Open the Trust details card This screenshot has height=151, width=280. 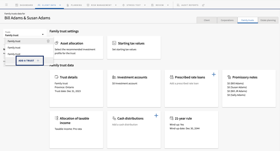pos(76,89)
